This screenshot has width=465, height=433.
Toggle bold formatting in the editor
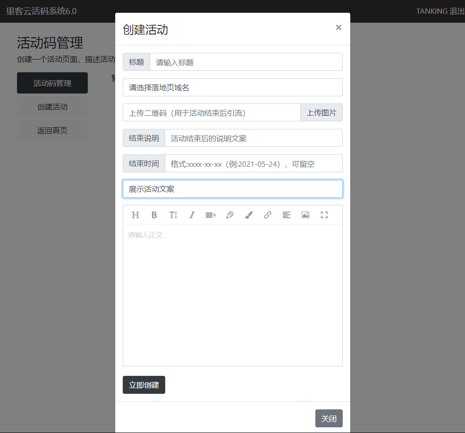[x=154, y=215]
